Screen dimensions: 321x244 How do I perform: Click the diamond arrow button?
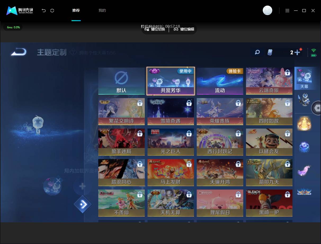pyautogui.click(x=83, y=204)
